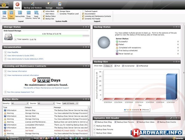
Task: Click the disk storage free space bar
Action: click(51, 36)
